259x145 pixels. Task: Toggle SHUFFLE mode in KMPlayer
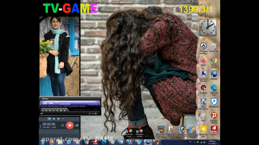(x=96, y=109)
